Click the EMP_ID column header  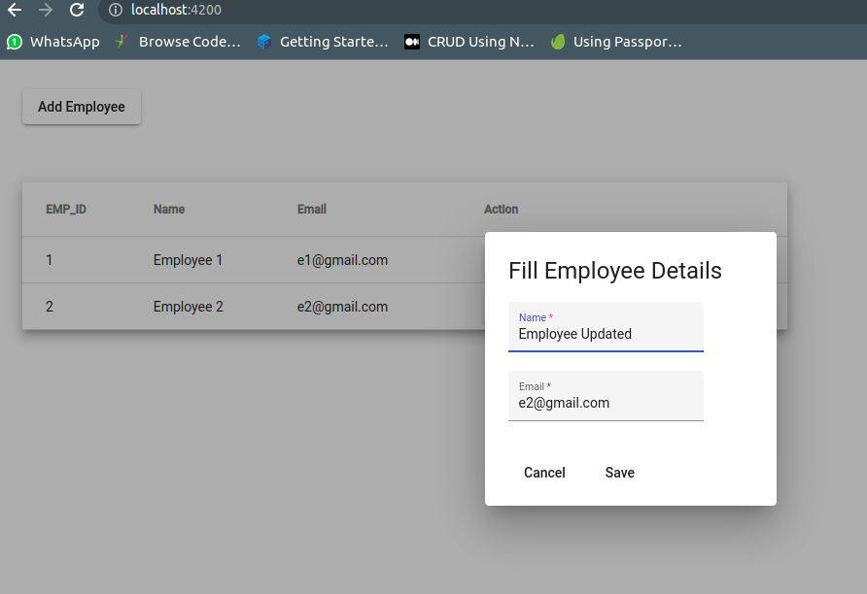(66, 210)
